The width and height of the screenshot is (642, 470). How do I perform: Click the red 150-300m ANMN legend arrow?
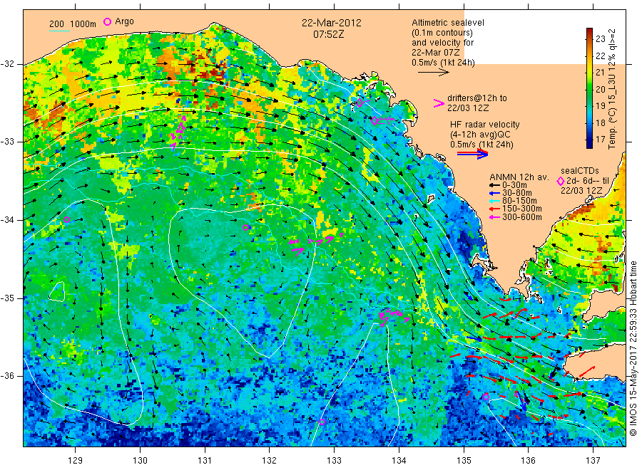point(495,209)
